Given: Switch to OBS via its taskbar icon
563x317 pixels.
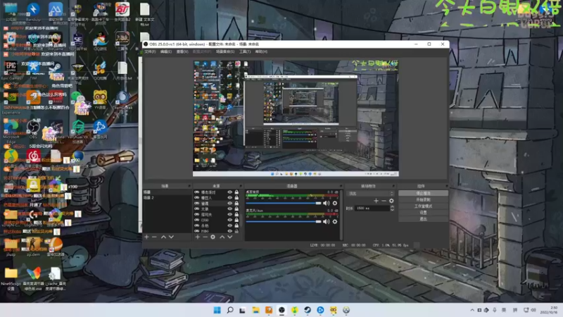Looking at the screenshot, I should 281,310.
